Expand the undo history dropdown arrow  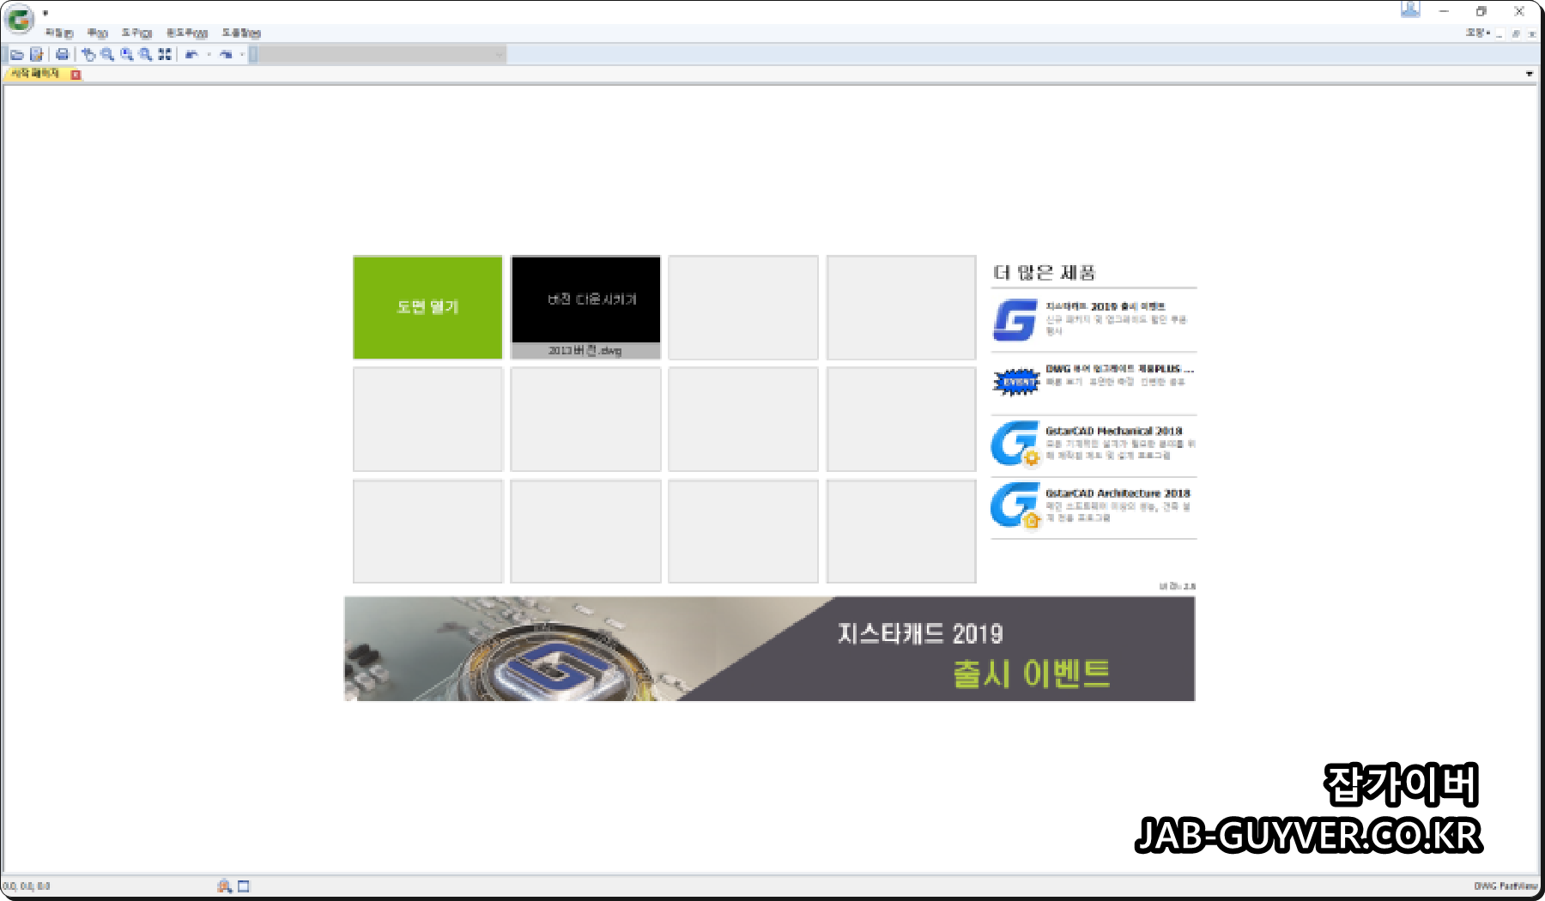(x=209, y=54)
